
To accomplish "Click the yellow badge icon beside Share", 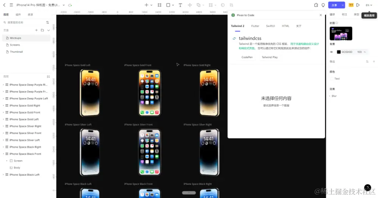I will point(351,5).
